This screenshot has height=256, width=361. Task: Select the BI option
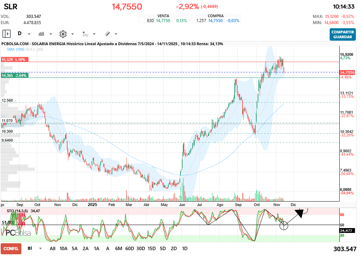coord(30,248)
